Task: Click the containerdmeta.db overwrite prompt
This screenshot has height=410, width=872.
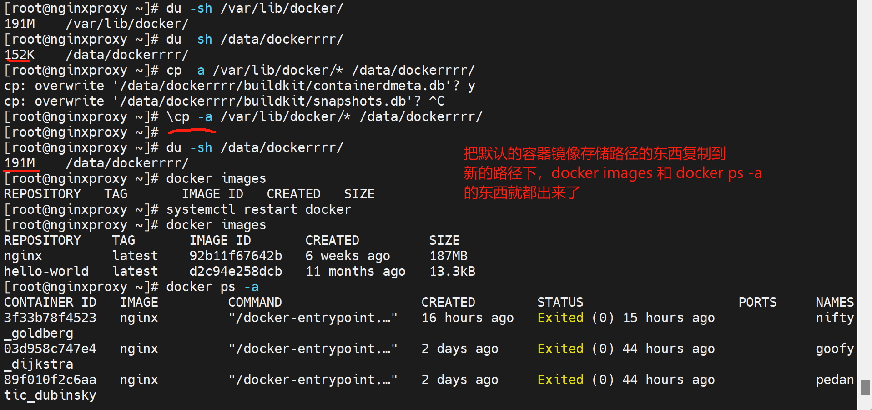Action: pos(239,86)
